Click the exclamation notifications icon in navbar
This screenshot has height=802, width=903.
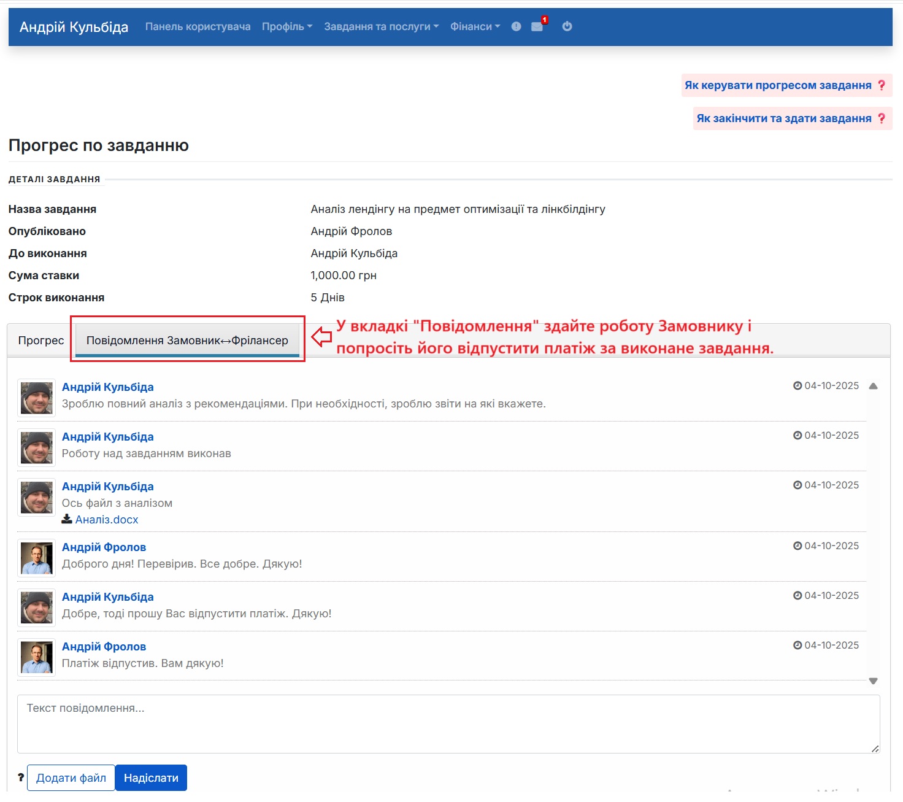[x=516, y=26]
